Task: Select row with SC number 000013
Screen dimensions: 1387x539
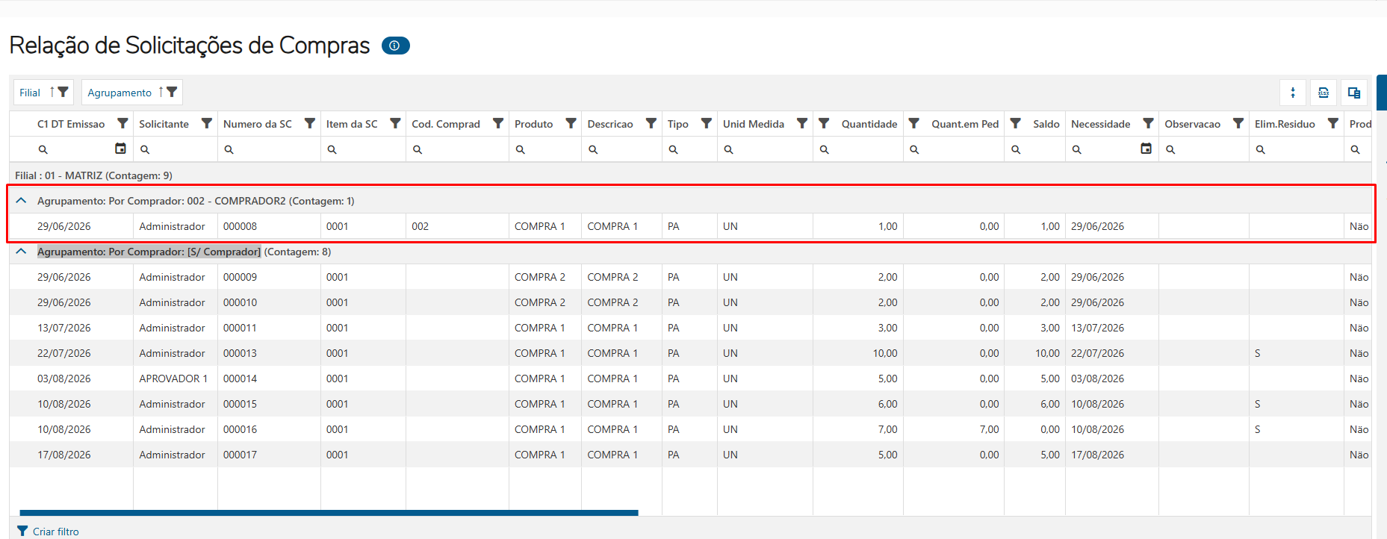Action: coord(691,353)
